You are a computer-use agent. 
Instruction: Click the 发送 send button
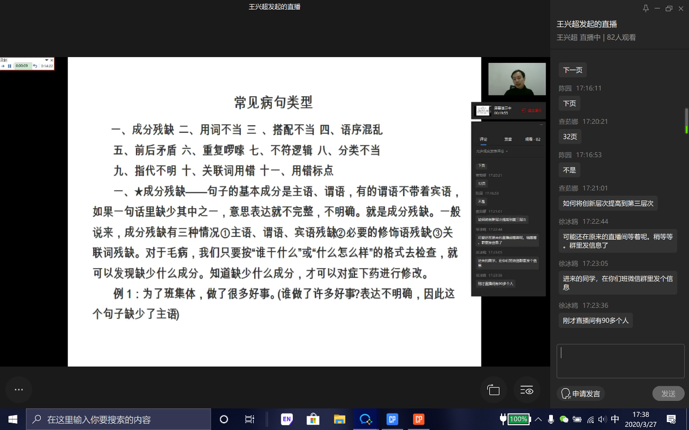pos(668,394)
